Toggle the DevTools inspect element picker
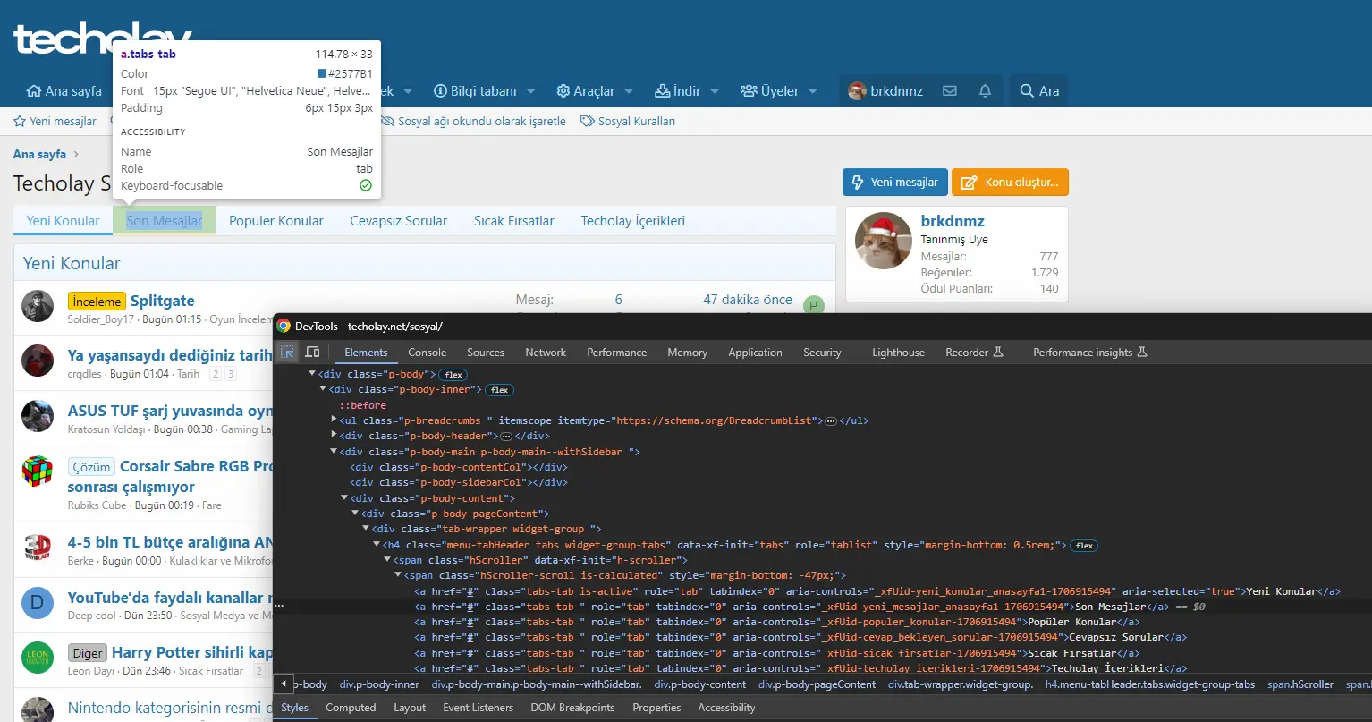This screenshot has width=1372, height=722. (x=287, y=353)
